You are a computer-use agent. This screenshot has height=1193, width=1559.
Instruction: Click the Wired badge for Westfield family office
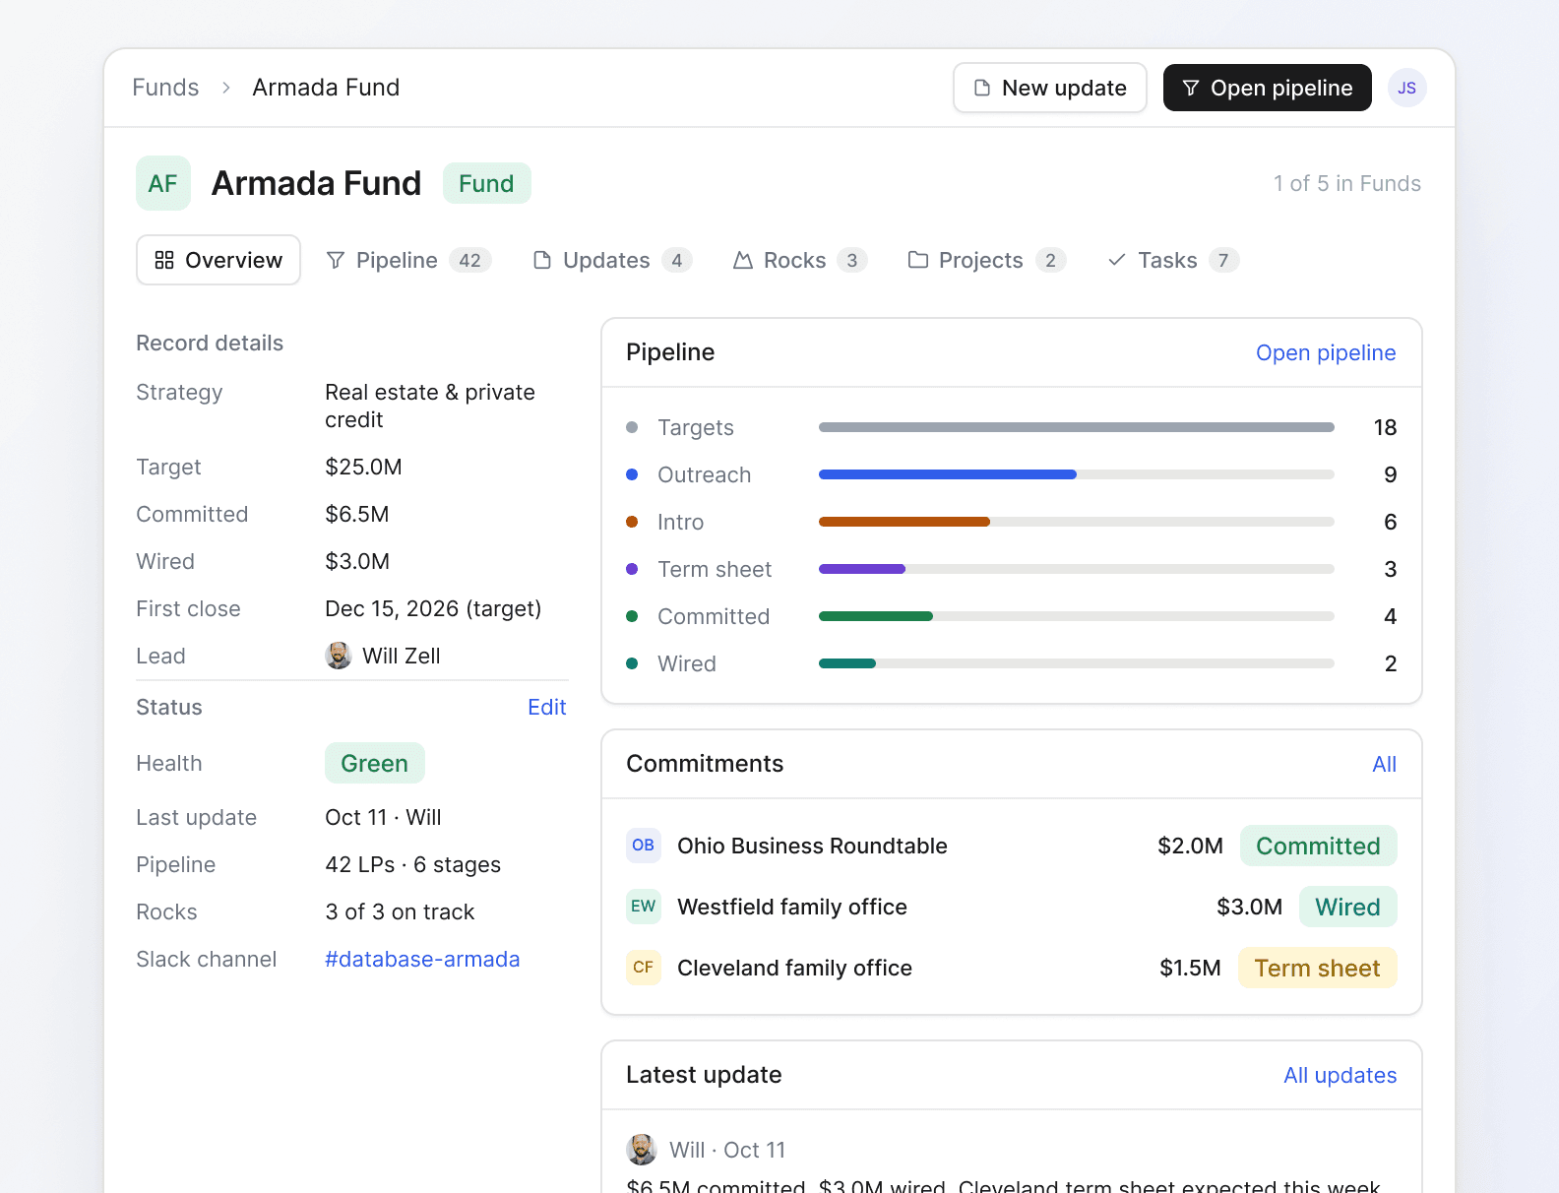click(x=1348, y=907)
